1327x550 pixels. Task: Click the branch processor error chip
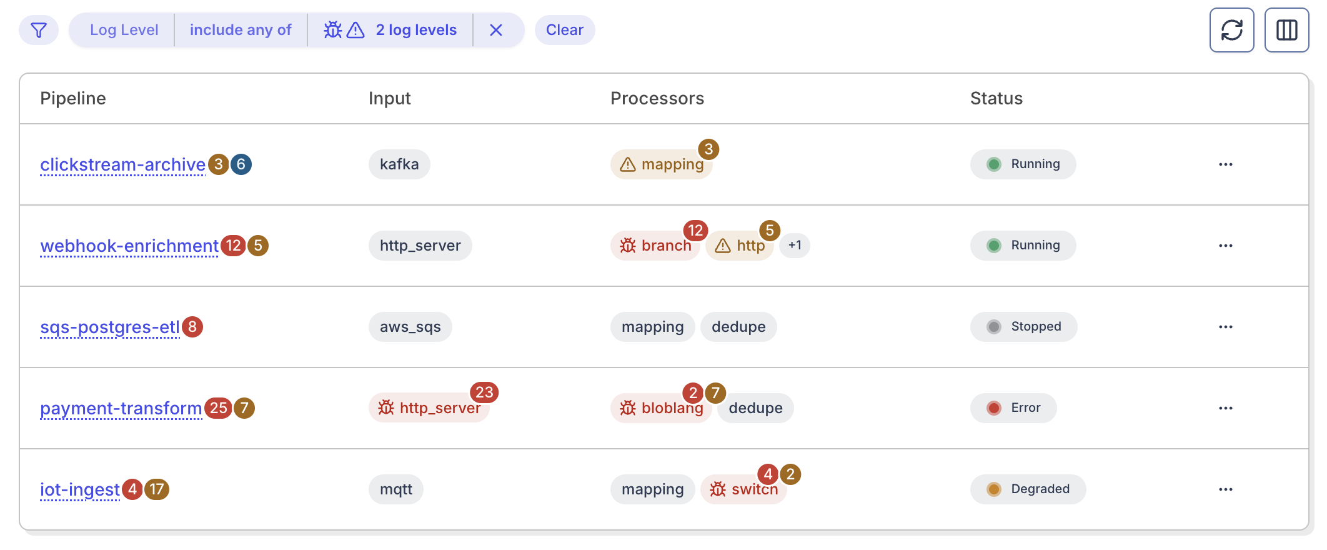(655, 246)
